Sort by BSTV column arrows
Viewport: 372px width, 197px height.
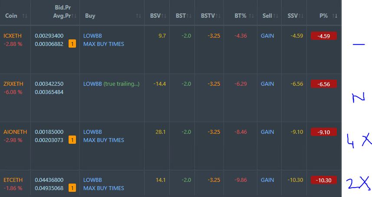(x=218, y=16)
